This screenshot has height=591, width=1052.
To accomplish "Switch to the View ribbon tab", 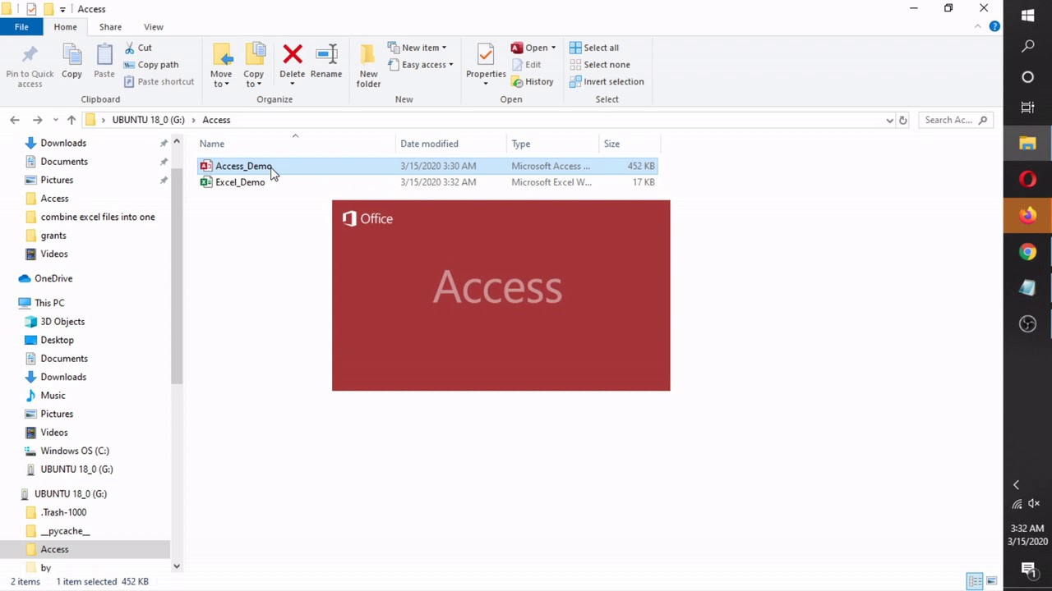I will (x=153, y=27).
